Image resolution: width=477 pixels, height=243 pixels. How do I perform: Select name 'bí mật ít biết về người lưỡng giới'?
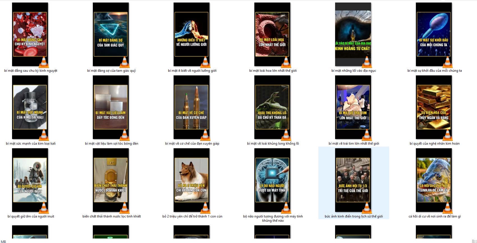pos(192,71)
